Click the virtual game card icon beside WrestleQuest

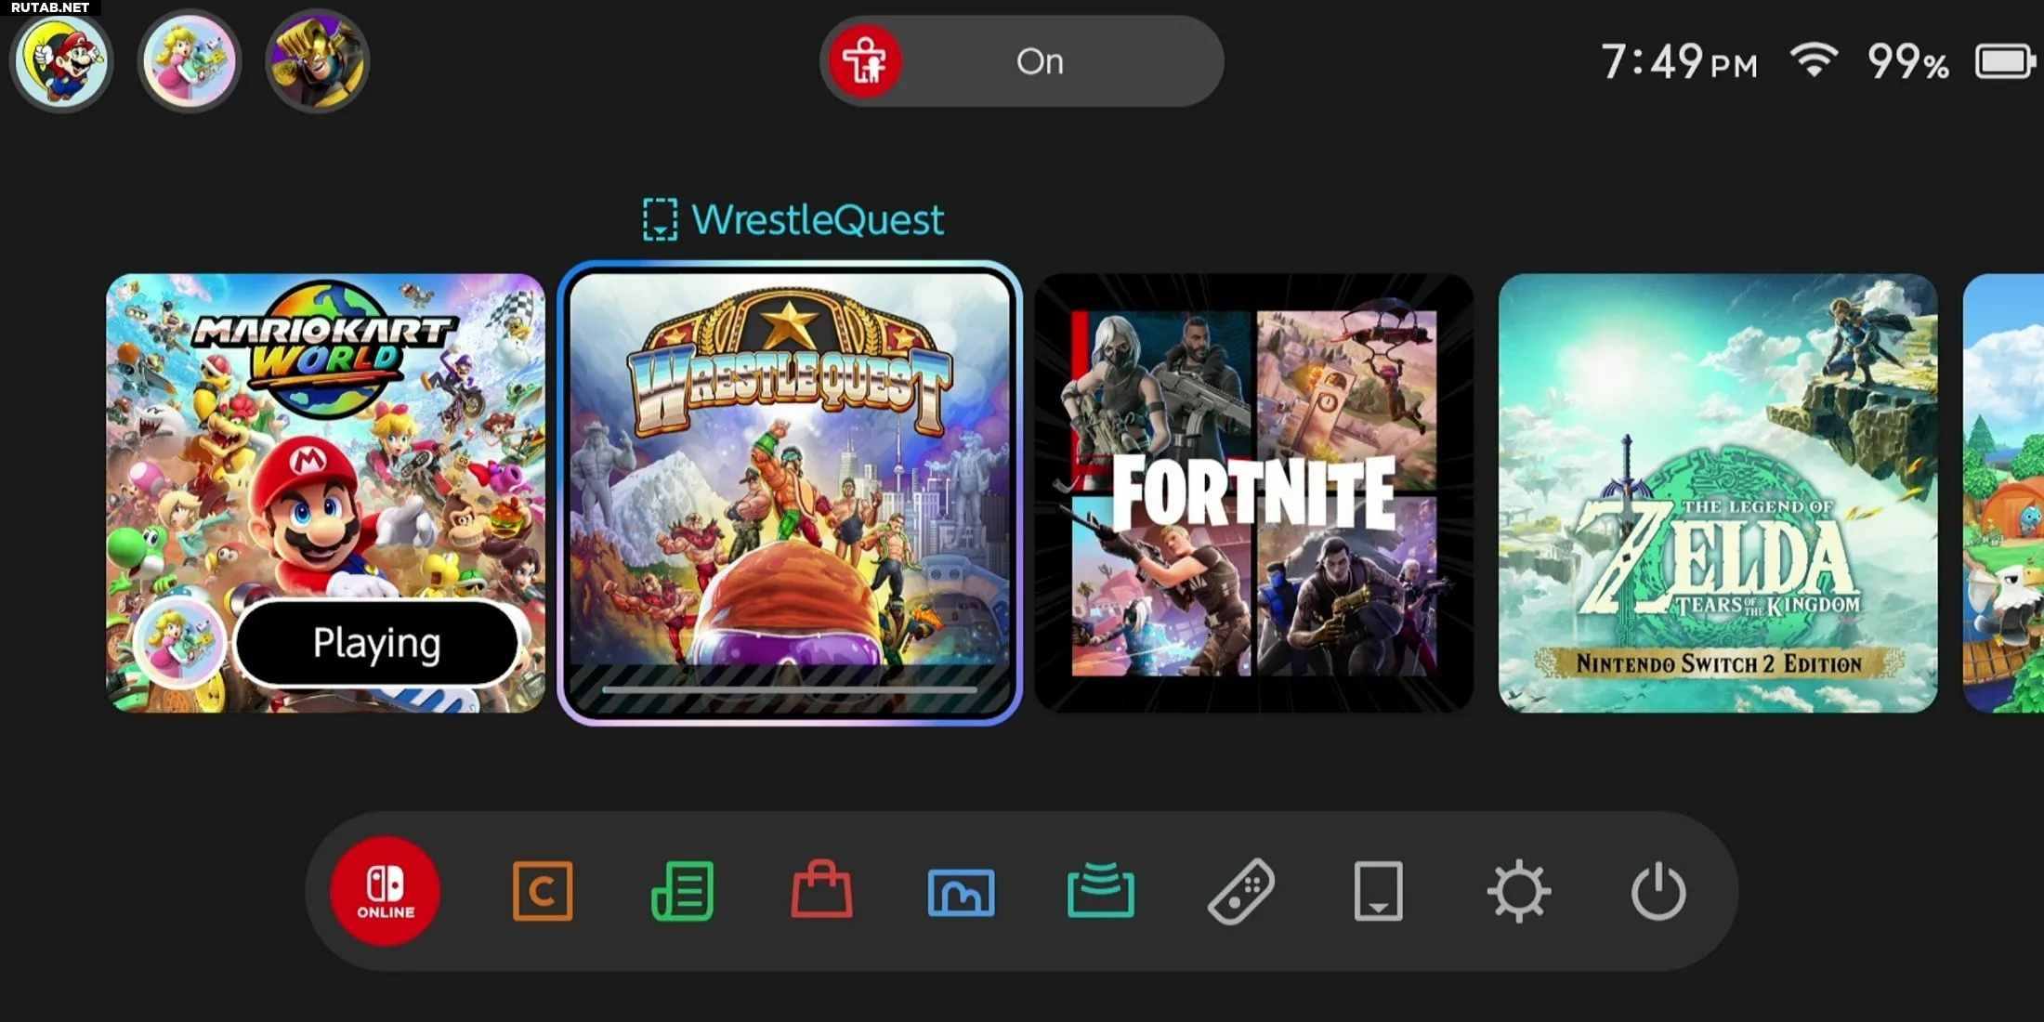[660, 220]
